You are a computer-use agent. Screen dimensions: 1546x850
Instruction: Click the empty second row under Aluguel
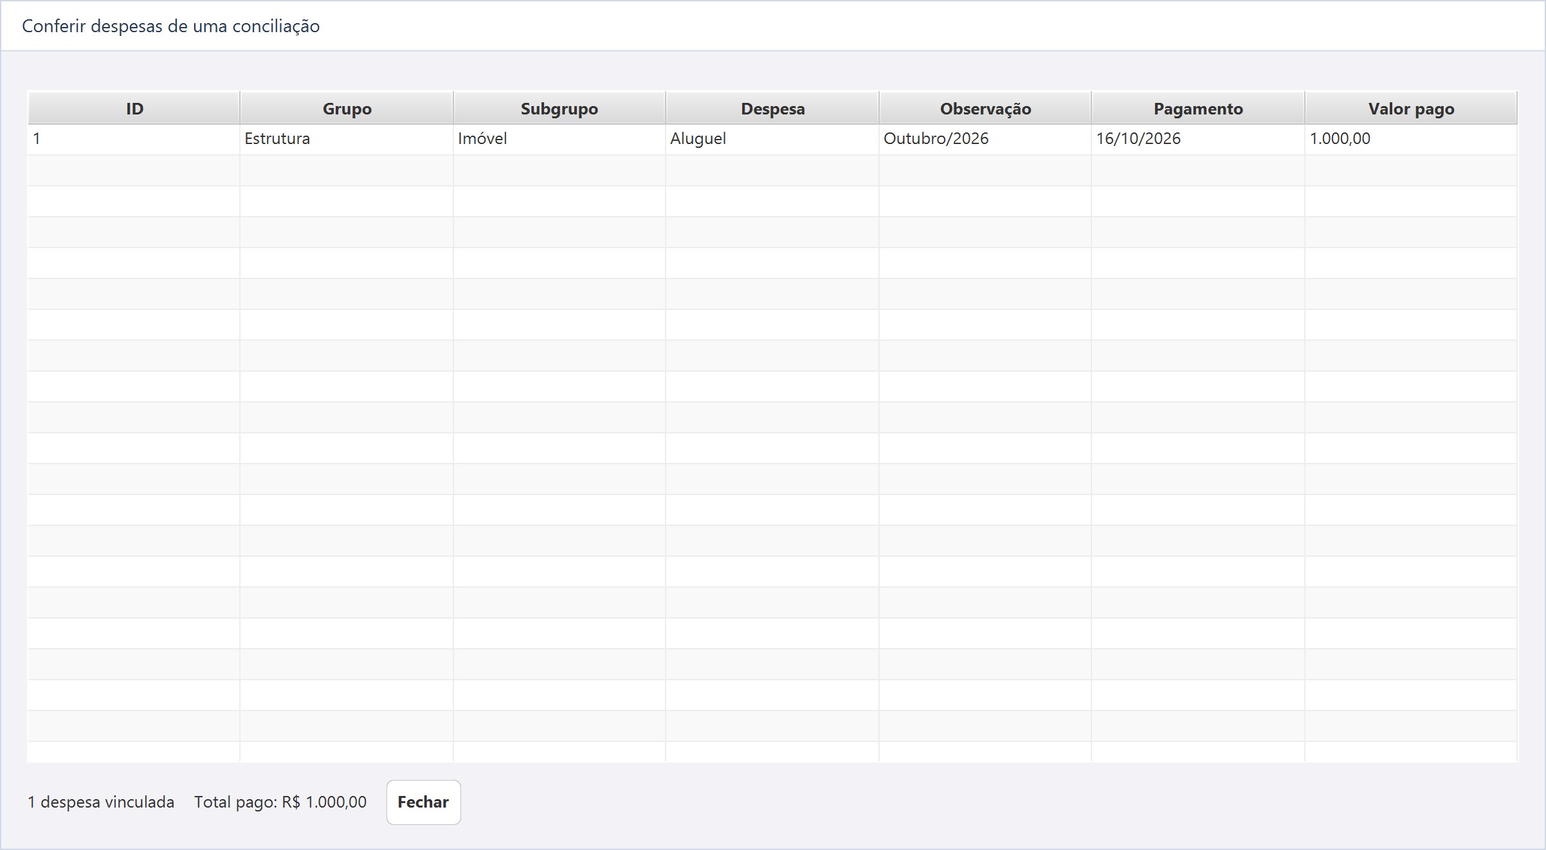click(772, 170)
